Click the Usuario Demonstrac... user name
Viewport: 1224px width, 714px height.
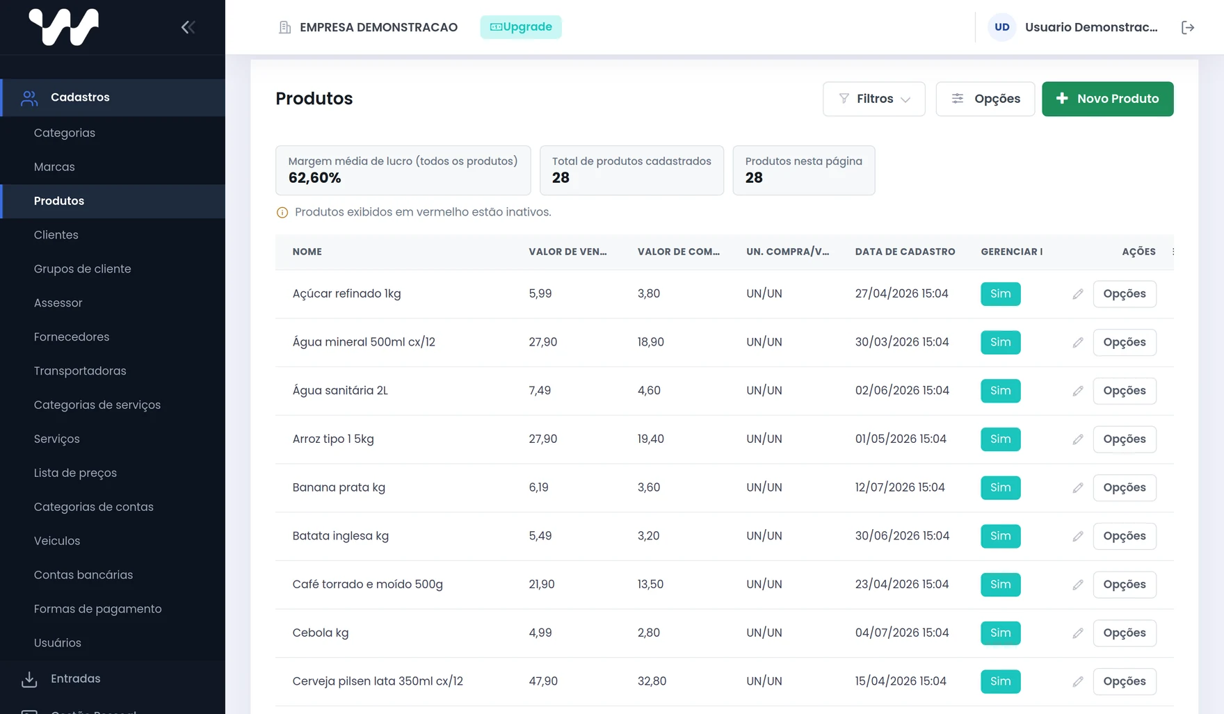click(1091, 27)
